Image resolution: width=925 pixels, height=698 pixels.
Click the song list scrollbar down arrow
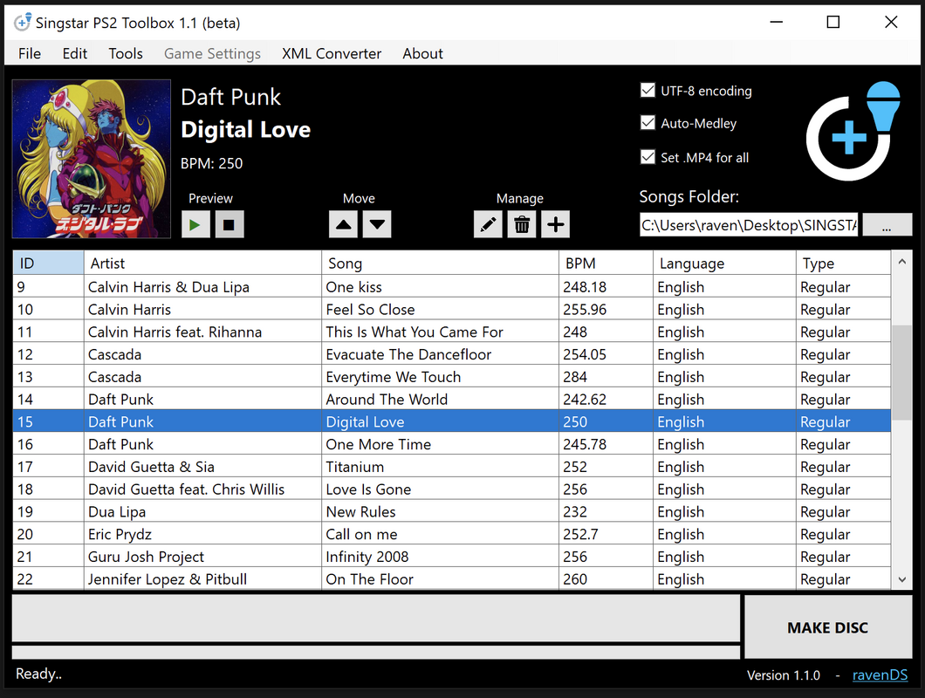(x=901, y=579)
